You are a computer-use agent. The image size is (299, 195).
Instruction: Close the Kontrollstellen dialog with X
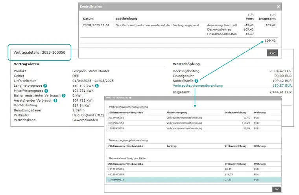279,7
